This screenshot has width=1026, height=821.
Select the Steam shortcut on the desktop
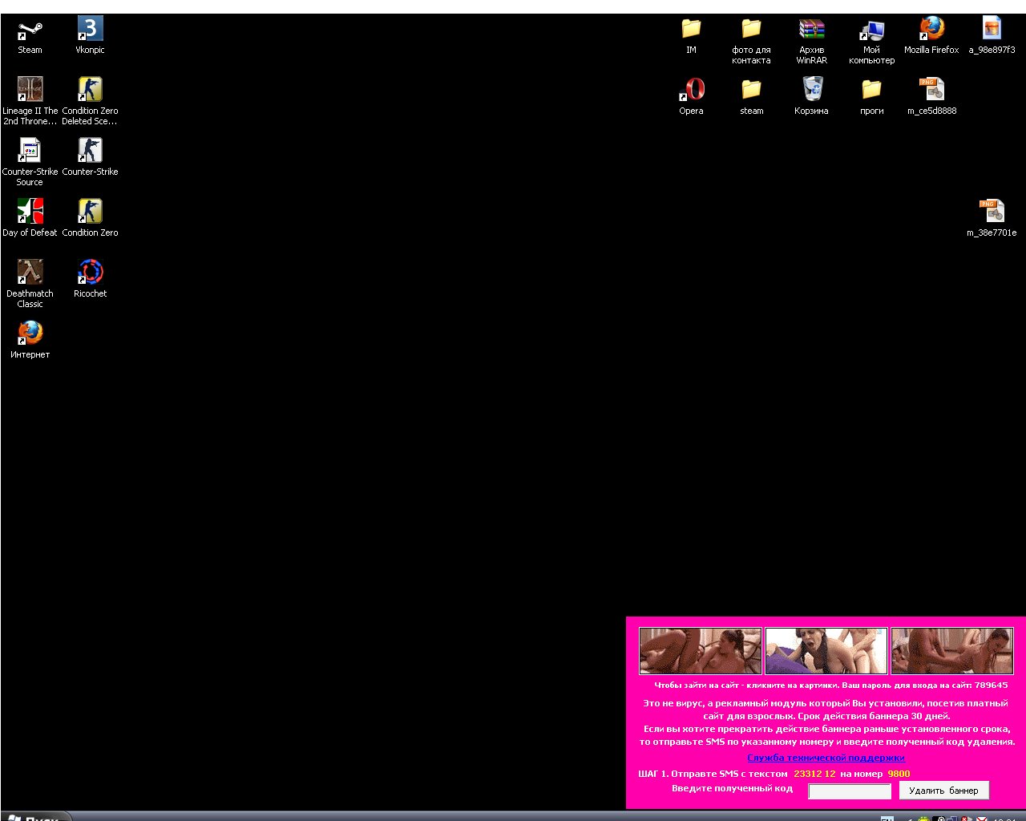point(30,36)
